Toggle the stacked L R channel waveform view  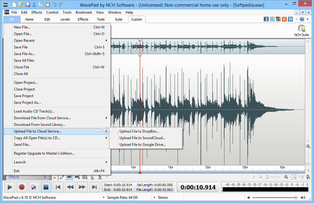85,177
